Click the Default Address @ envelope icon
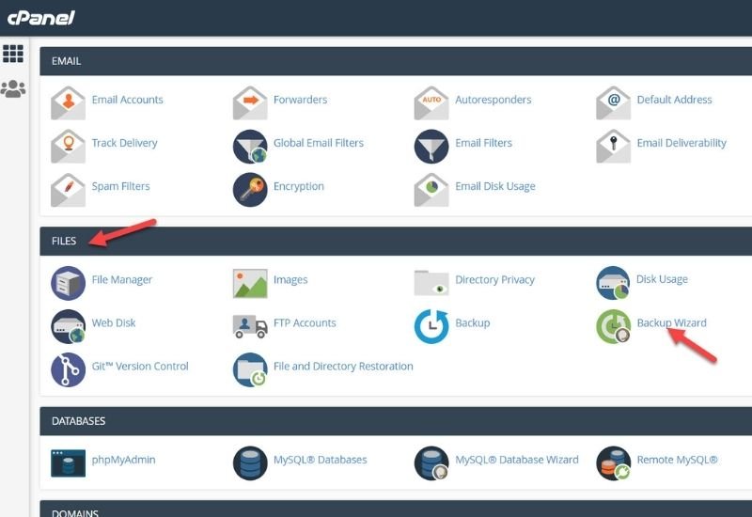The height and width of the screenshot is (517, 752). point(613,102)
